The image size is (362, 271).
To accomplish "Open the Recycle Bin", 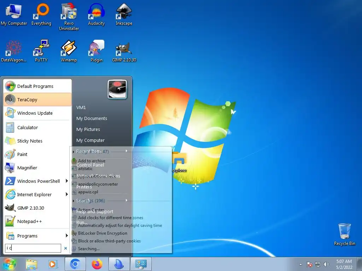I will 344,234.
